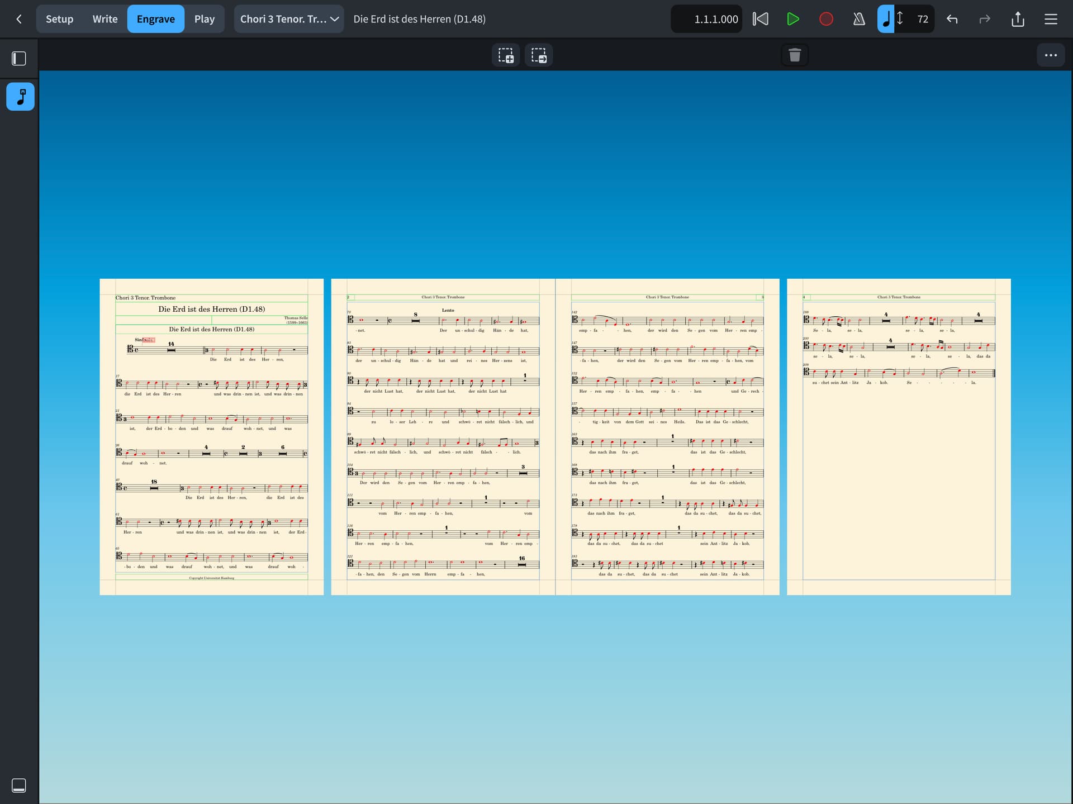Open the Play mode tab
1073x804 pixels.
click(204, 19)
